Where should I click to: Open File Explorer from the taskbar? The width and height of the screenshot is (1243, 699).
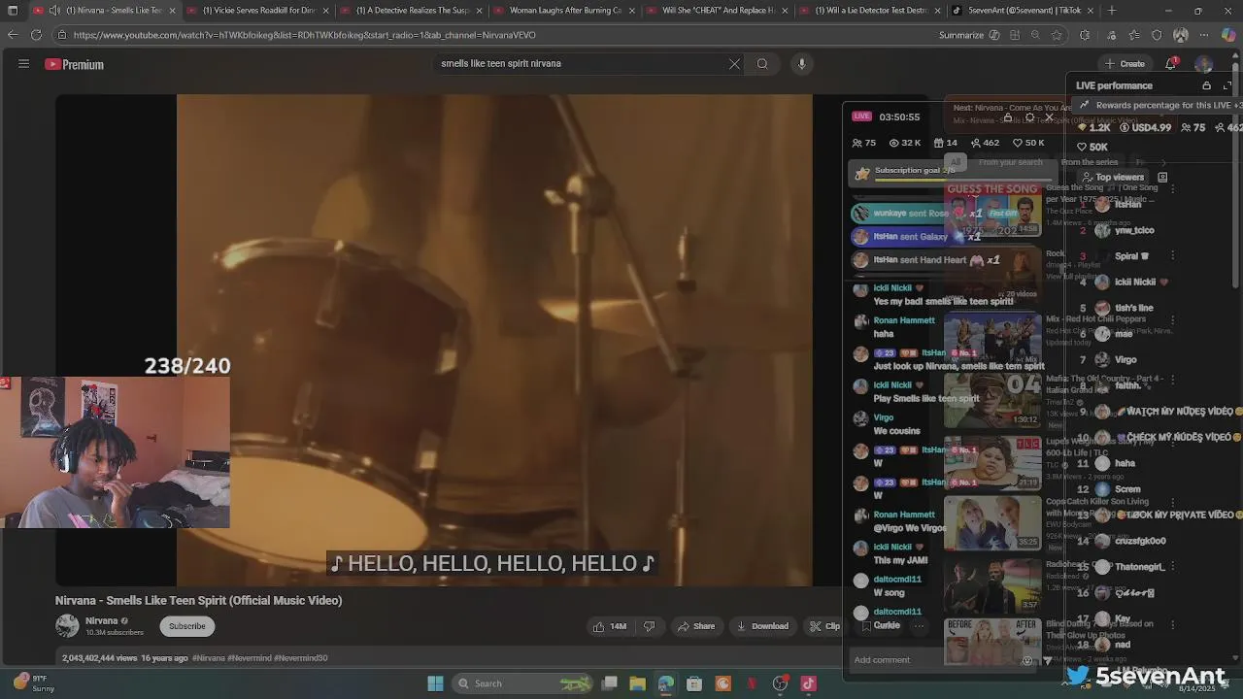(x=637, y=683)
